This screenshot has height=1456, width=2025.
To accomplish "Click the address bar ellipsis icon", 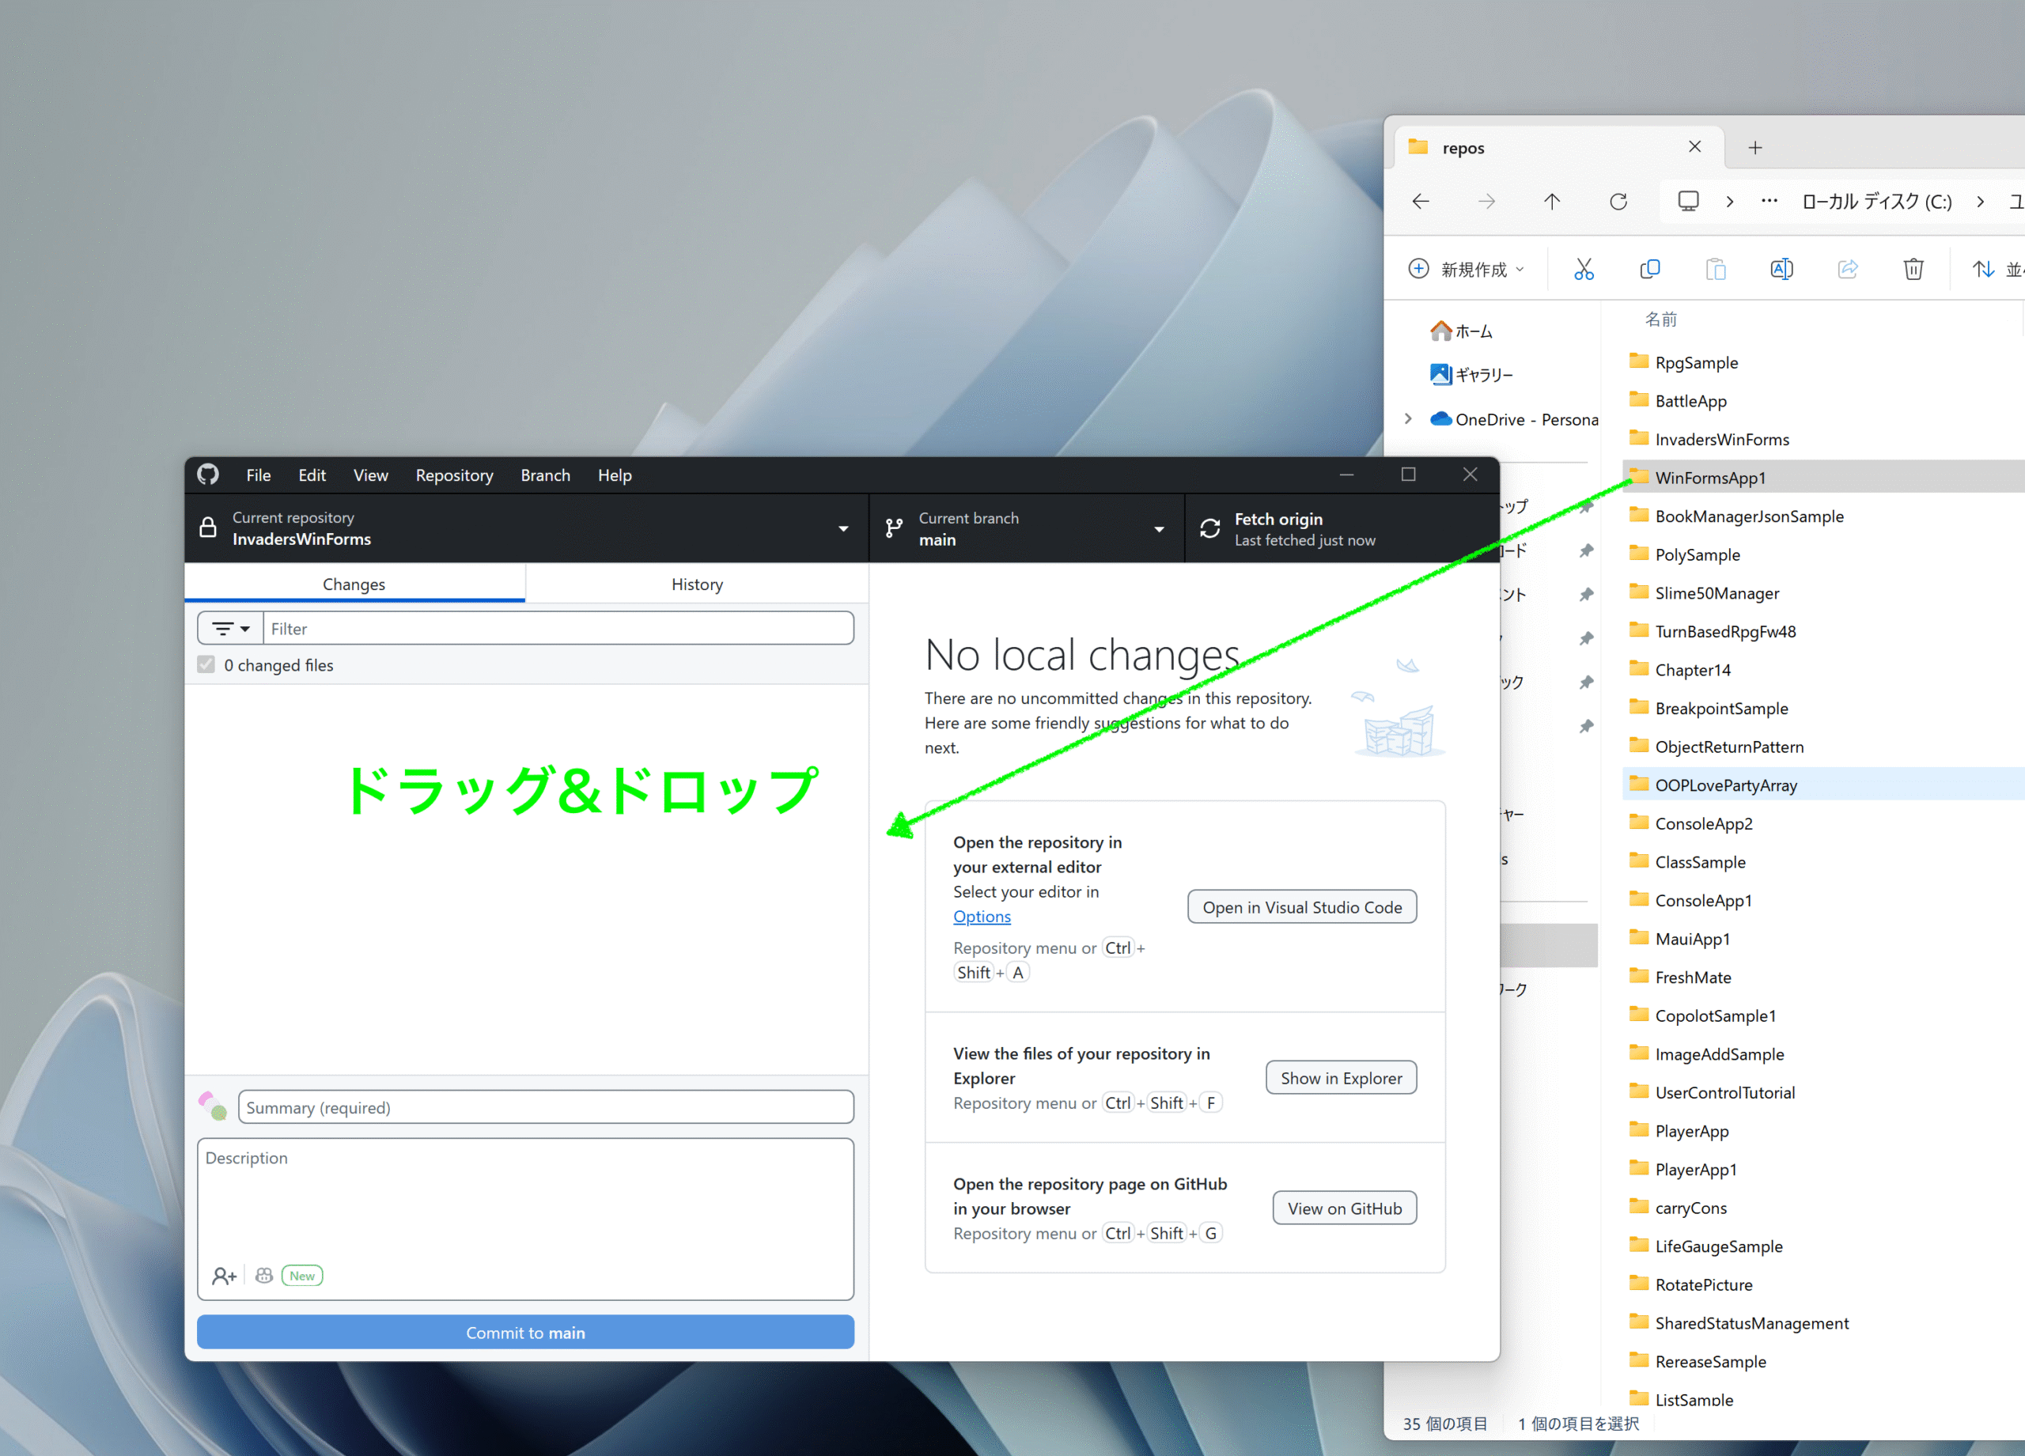I will tap(1769, 201).
